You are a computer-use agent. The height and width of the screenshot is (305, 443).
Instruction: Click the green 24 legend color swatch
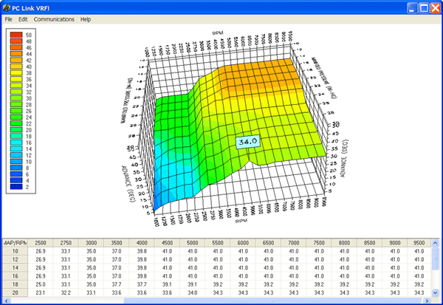coord(16,117)
